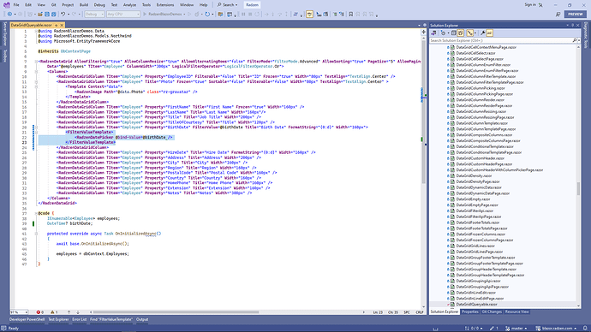This screenshot has width=591, height=332.
Task: Click the Save All toolbar icon
Action: tap(53, 15)
